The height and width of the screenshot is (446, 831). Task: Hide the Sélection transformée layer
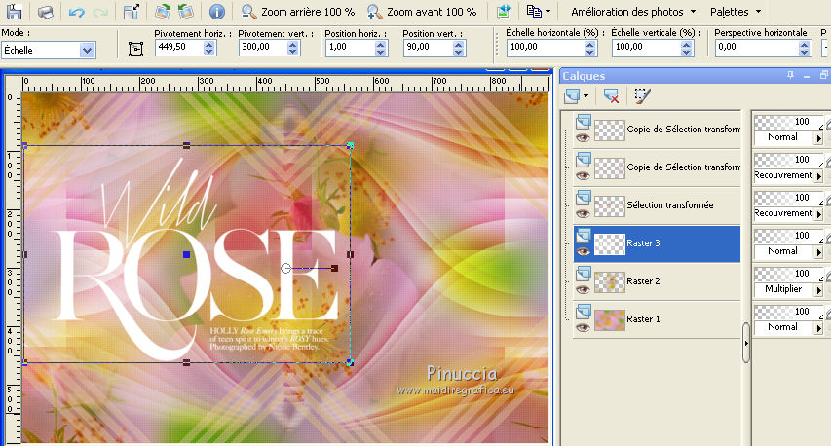583,214
